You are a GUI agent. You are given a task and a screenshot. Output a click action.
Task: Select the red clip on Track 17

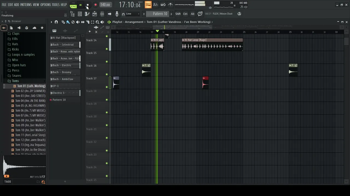pyautogui.click(x=205, y=82)
